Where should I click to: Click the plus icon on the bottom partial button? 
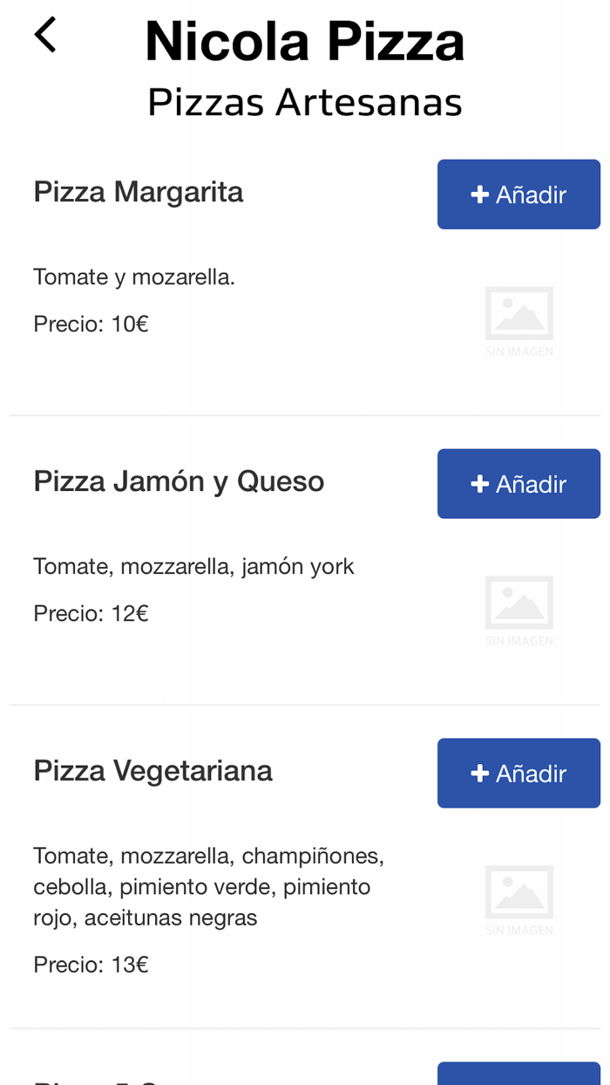click(478, 1080)
